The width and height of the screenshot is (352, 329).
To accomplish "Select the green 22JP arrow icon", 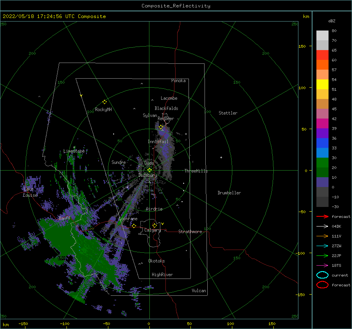I will click(322, 255).
